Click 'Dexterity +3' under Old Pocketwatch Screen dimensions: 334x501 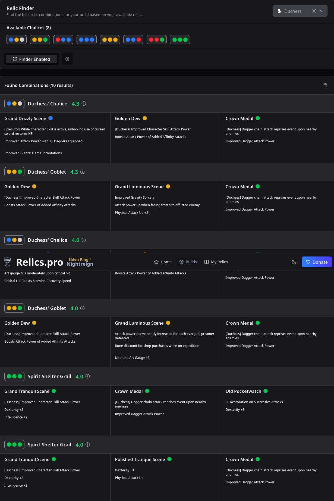235,409
